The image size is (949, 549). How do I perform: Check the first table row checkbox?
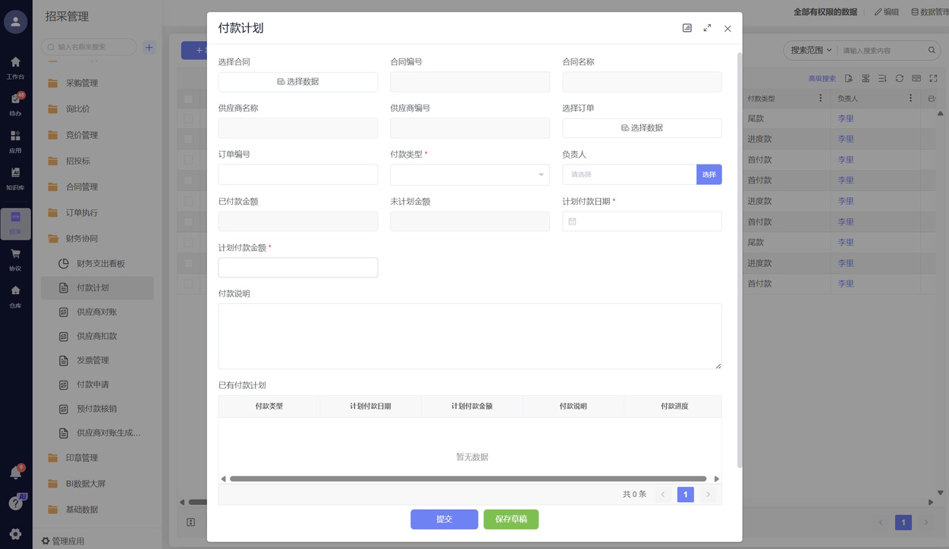[x=189, y=119]
